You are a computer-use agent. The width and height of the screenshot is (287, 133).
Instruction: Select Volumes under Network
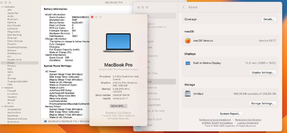pos(12,97)
